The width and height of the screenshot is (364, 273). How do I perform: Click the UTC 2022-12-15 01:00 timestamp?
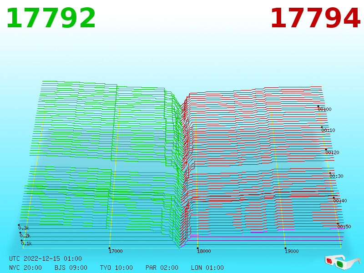pos(45,258)
